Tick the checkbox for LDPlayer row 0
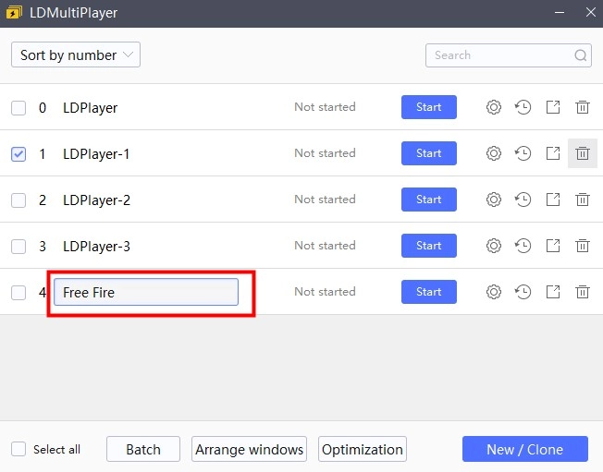Screen dimensions: 603x472 [x=18, y=108]
